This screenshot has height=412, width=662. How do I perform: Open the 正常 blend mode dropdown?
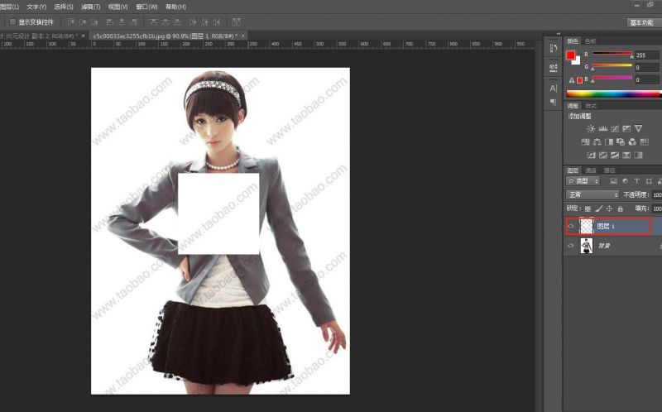click(592, 194)
